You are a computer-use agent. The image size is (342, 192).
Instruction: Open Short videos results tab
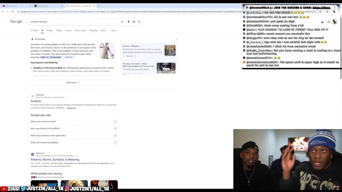80,30
